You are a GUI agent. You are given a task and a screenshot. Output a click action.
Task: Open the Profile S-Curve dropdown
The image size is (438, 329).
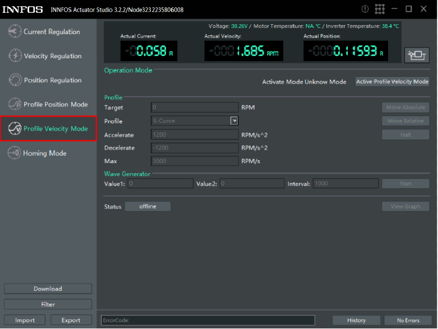click(234, 121)
